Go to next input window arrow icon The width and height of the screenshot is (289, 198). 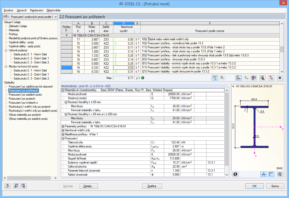click(23, 186)
